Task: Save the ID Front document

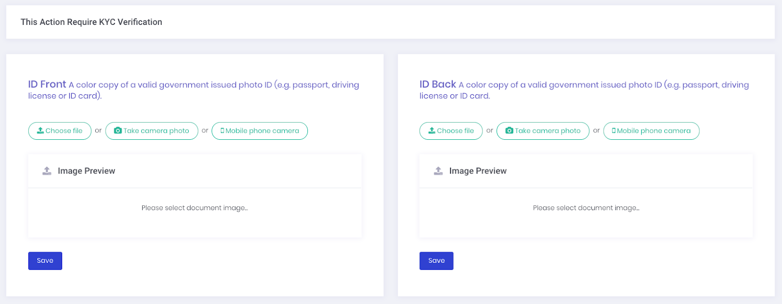Action: (45, 261)
